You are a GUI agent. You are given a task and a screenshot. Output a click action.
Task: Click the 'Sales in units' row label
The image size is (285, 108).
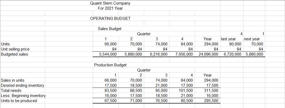[12, 80]
